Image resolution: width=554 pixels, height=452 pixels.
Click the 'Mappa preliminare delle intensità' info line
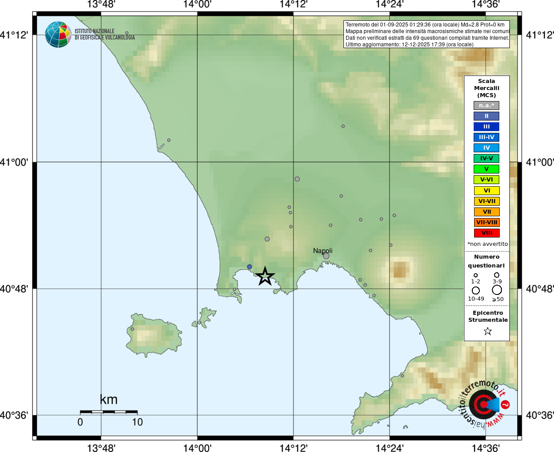click(427, 31)
